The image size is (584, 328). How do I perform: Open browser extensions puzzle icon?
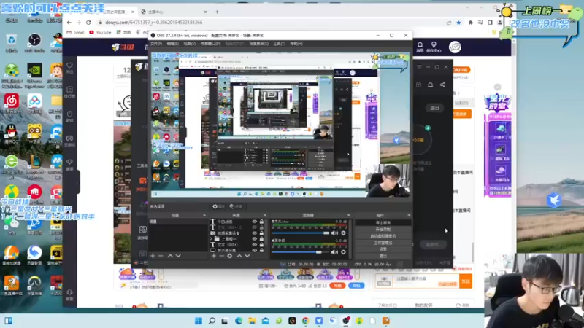click(x=470, y=23)
